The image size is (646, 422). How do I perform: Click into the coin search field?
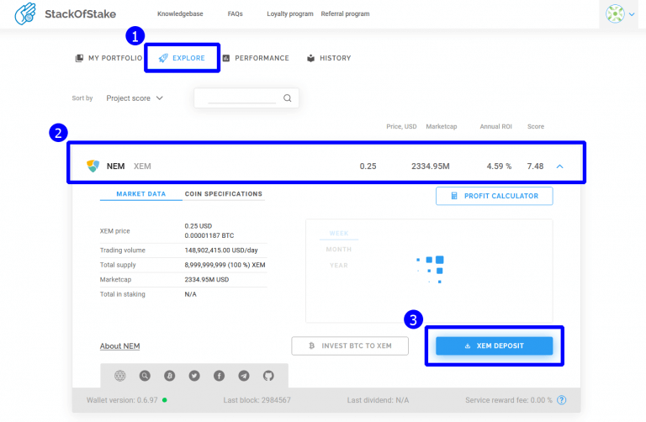[x=242, y=98]
